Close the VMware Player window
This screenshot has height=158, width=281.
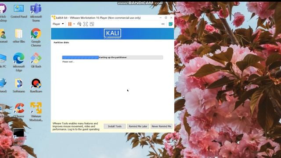(x=171, y=18)
